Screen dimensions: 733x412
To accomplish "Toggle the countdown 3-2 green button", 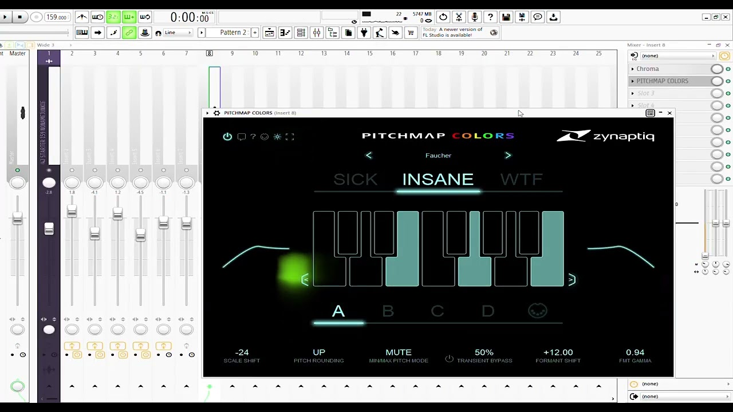I will pos(113,17).
